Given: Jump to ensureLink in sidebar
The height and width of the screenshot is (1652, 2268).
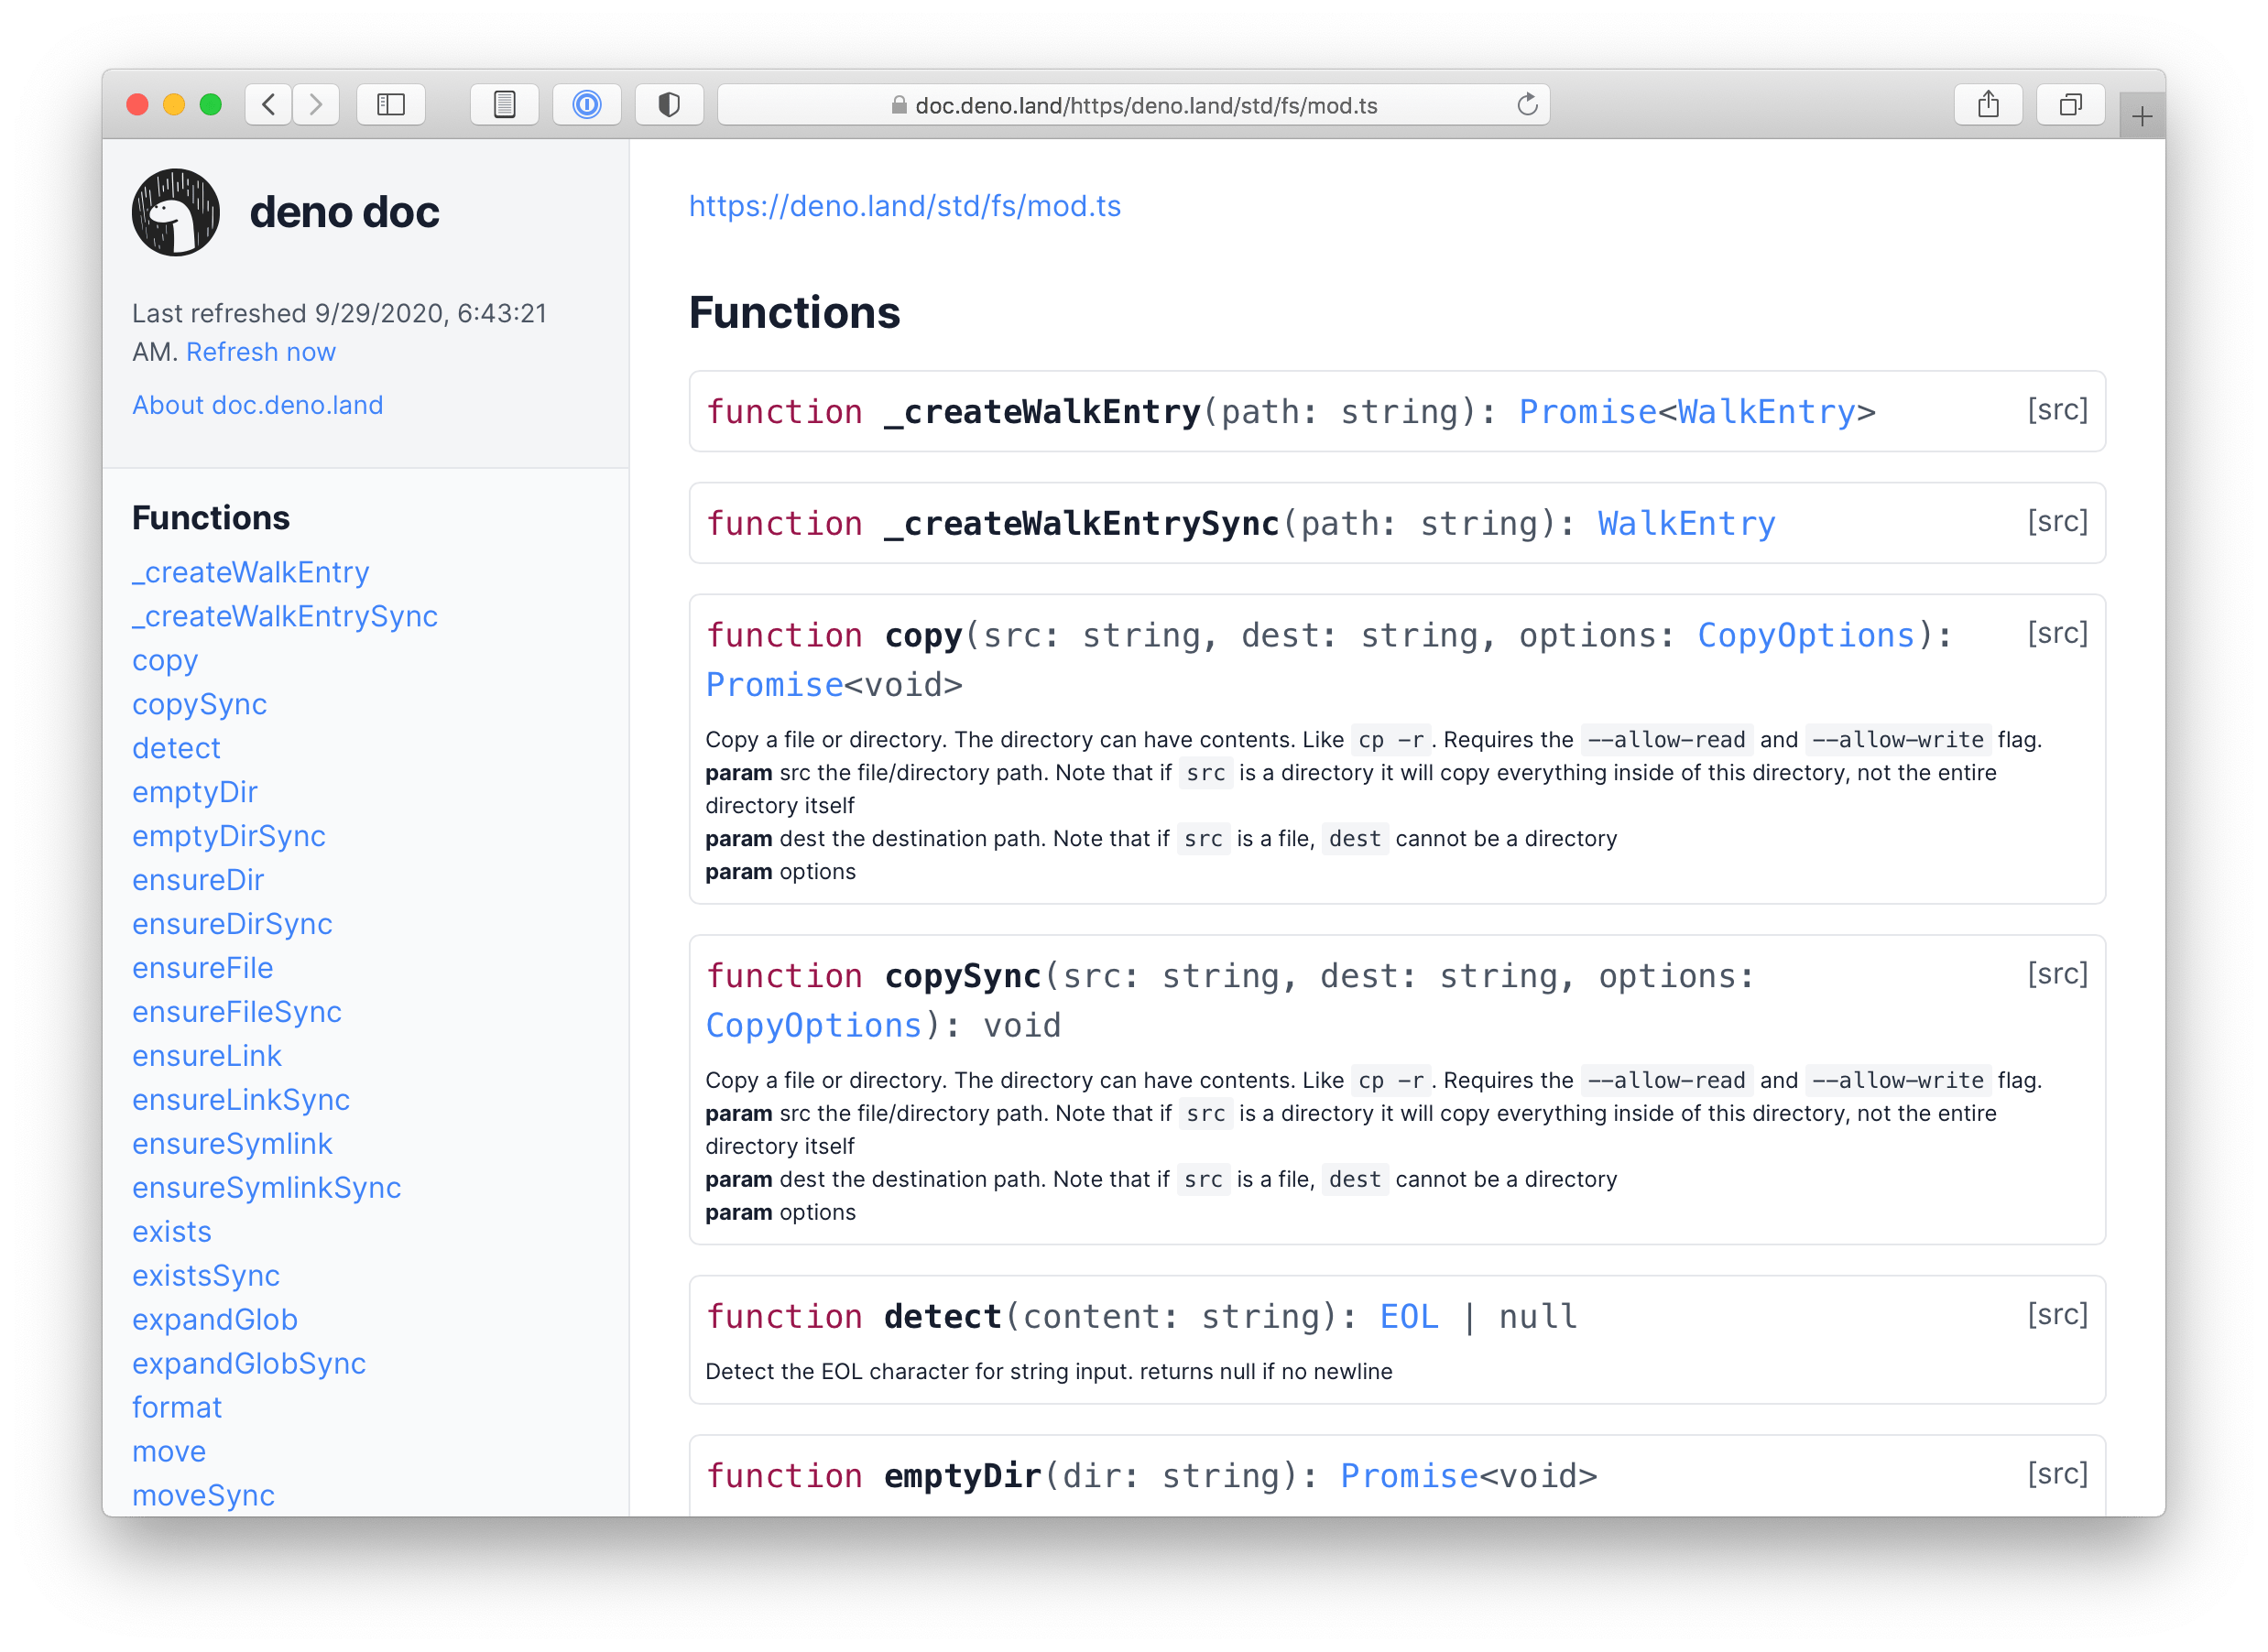Looking at the screenshot, I should point(207,1056).
